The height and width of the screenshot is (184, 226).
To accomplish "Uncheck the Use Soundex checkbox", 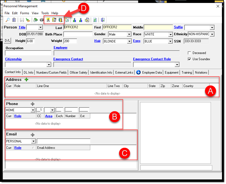I will [x=189, y=59].
